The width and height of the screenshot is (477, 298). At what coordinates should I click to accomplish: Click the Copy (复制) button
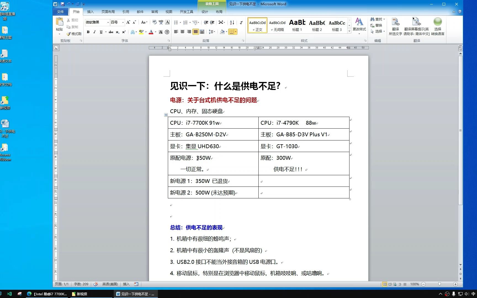coord(72,27)
